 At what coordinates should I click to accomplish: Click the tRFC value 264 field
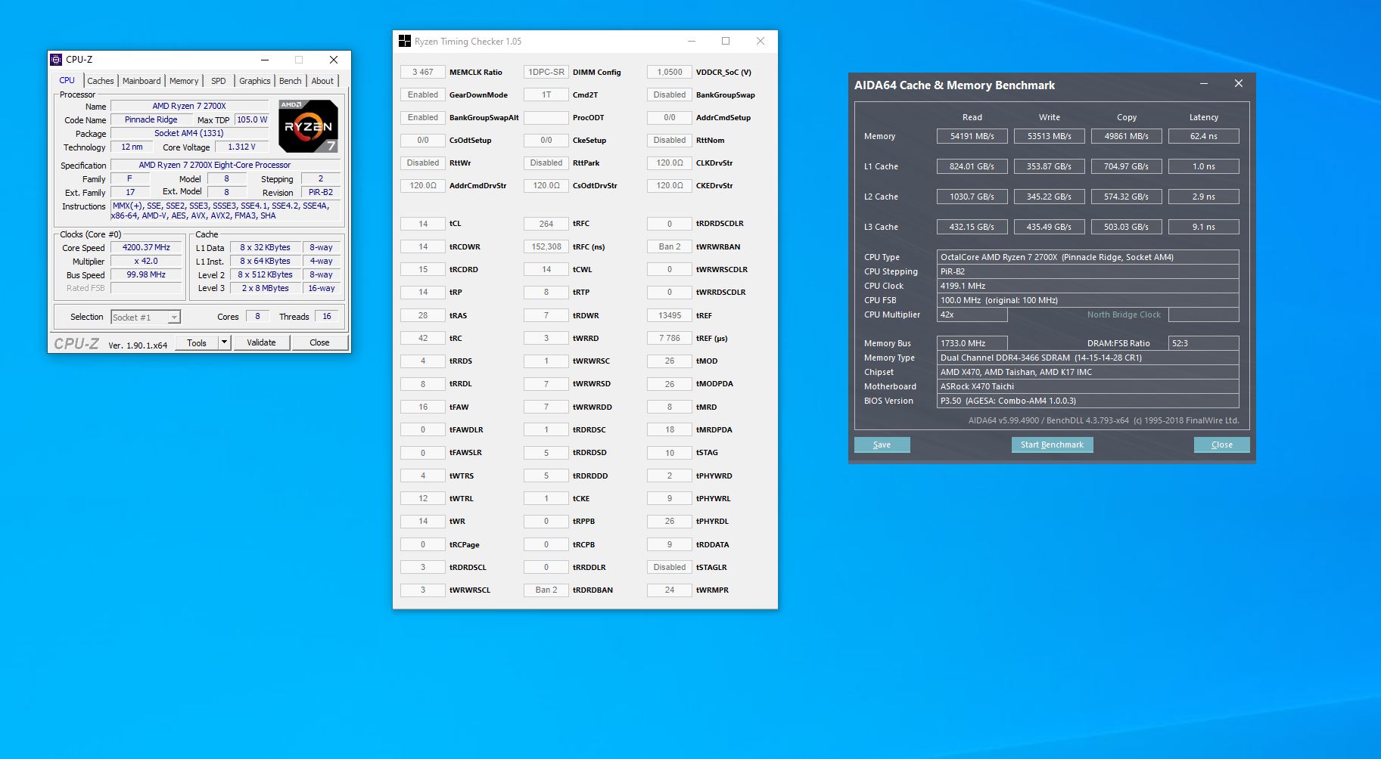pos(546,224)
